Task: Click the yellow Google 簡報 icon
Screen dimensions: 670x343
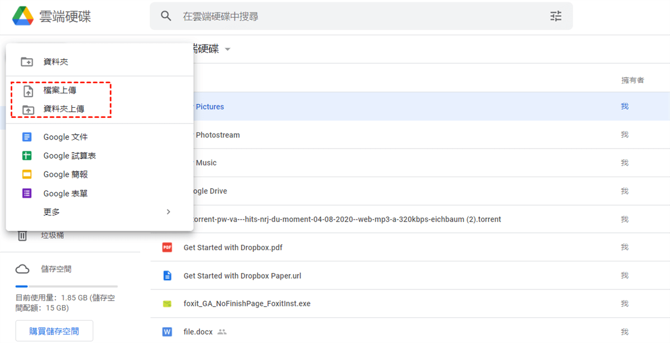Action: (27, 174)
